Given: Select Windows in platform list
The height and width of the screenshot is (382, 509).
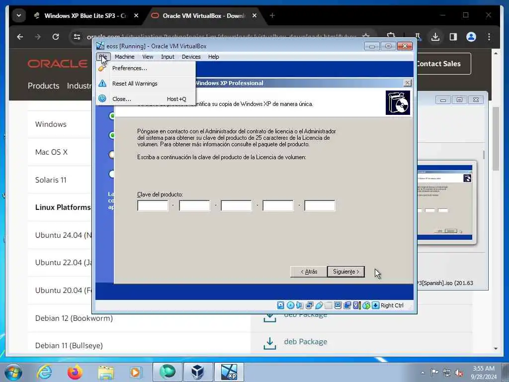Looking at the screenshot, I should pyautogui.click(x=51, y=124).
